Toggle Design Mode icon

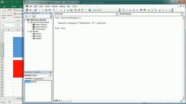click(71, 10)
